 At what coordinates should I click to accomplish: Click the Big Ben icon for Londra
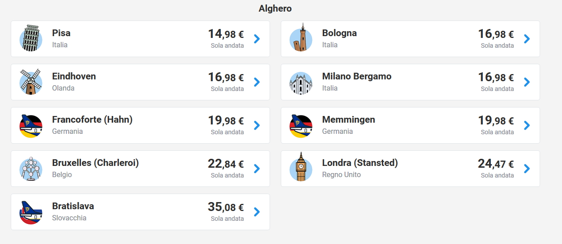point(301,167)
